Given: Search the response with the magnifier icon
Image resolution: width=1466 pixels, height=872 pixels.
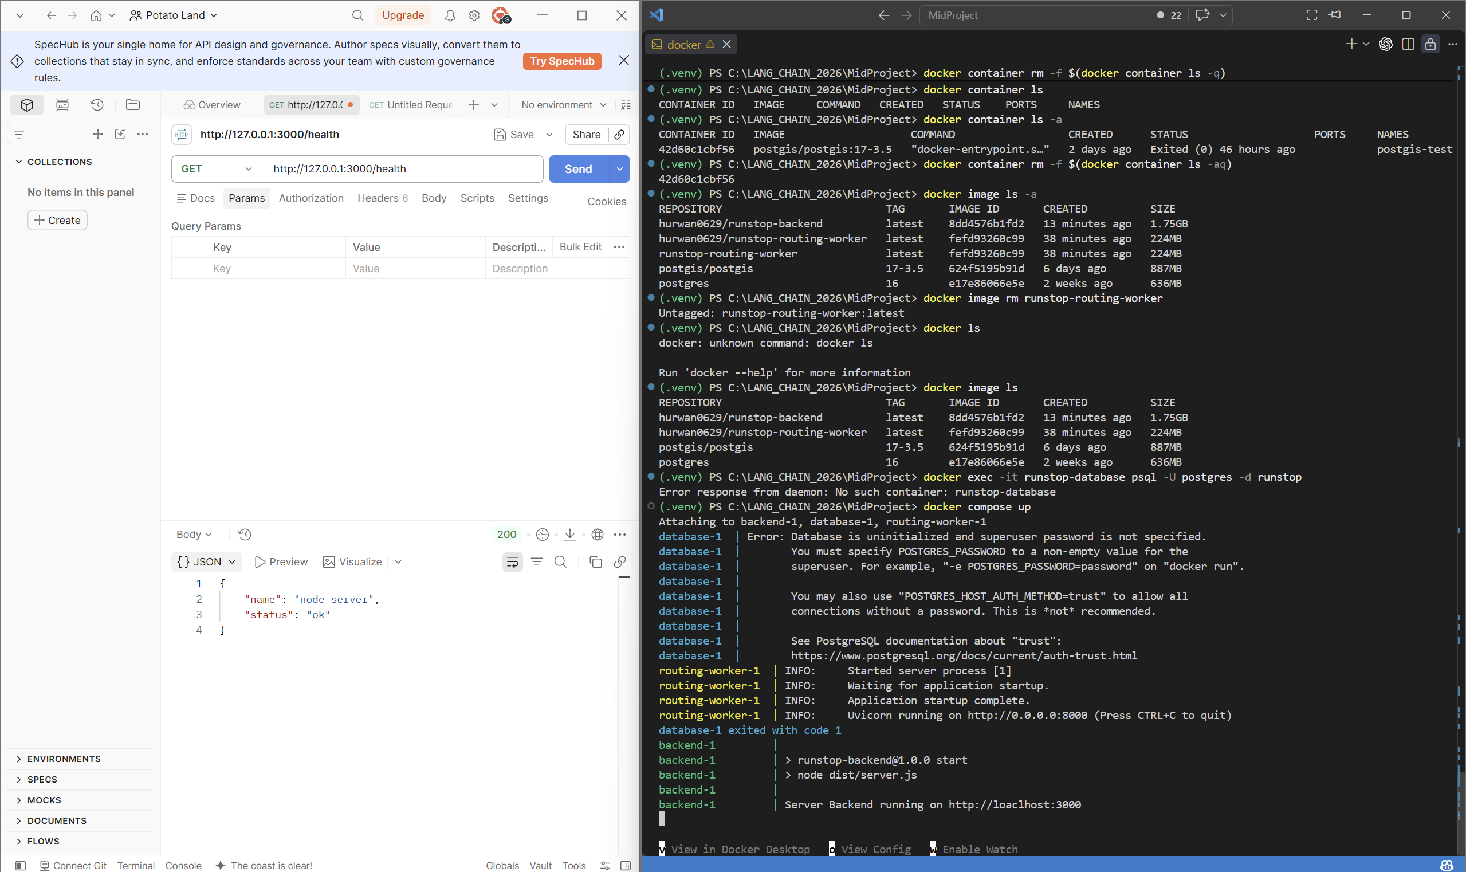Looking at the screenshot, I should pos(560,563).
